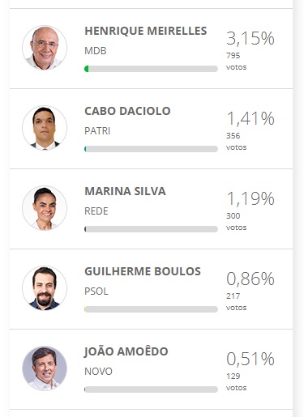Click the MDB party label
This screenshot has width=304, height=417.
pyautogui.click(x=96, y=51)
